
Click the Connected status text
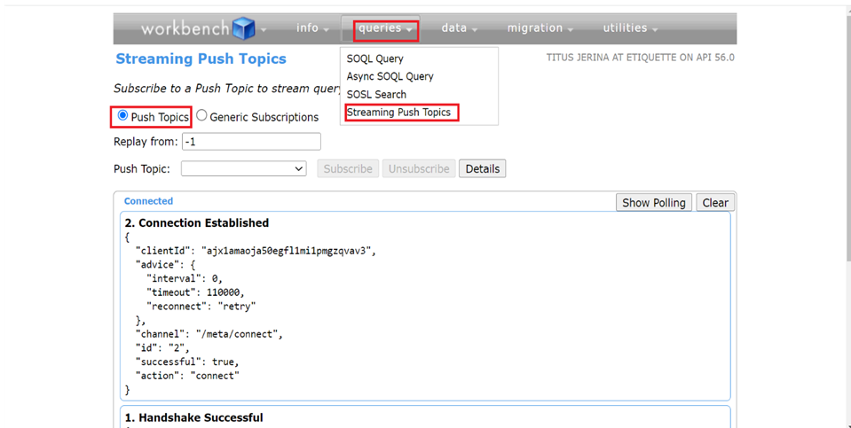click(x=149, y=201)
